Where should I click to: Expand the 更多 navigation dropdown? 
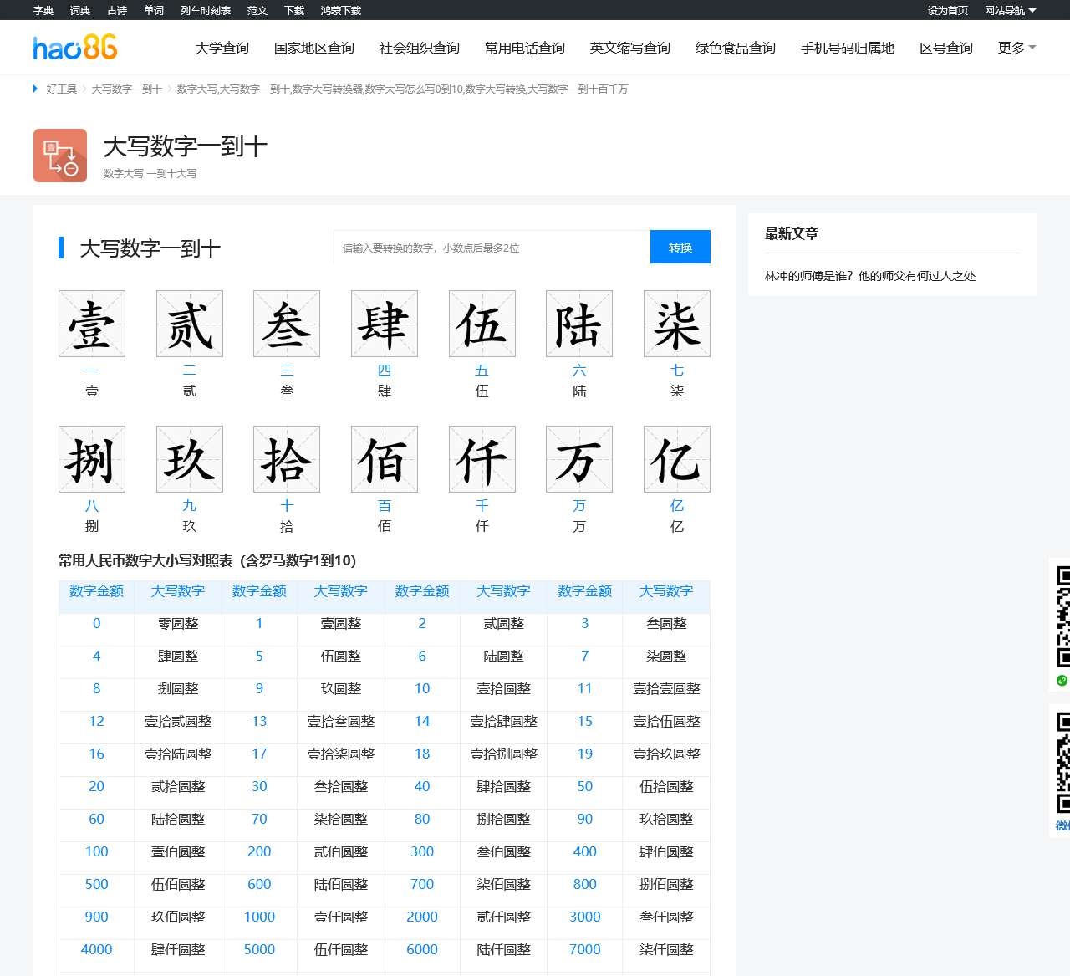point(1016,48)
